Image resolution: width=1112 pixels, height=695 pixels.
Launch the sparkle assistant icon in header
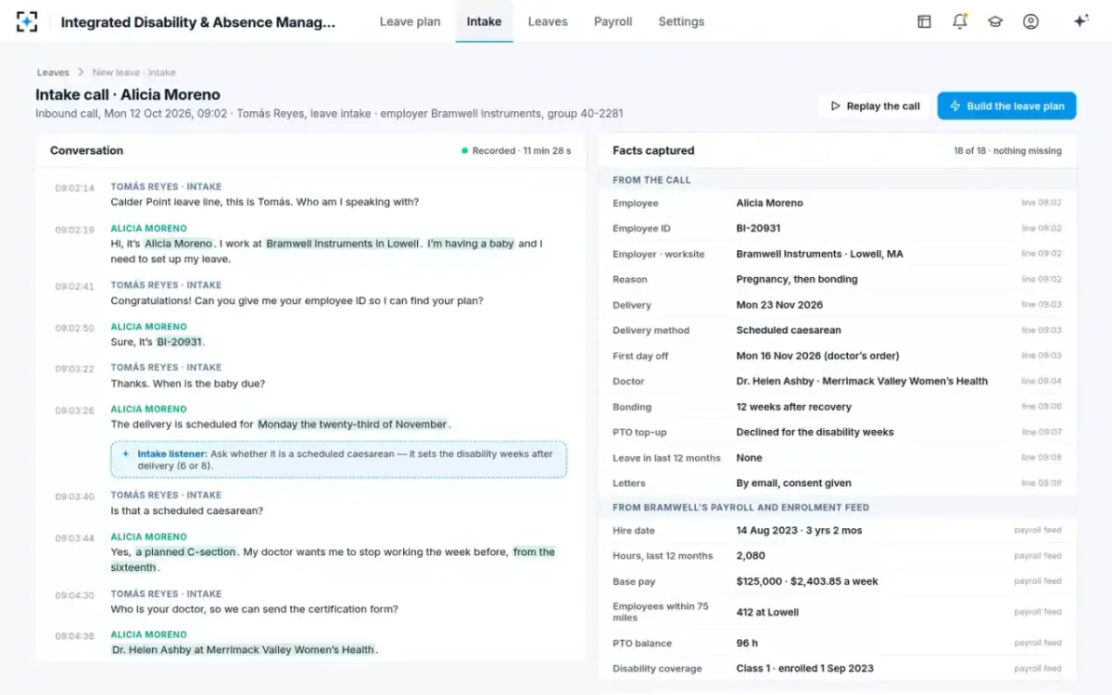tap(1080, 21)
